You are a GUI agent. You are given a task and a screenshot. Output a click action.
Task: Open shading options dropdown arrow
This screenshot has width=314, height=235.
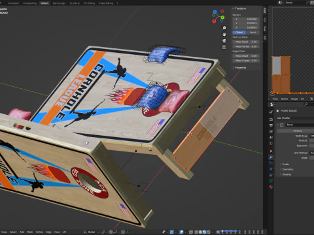[213, 232]
